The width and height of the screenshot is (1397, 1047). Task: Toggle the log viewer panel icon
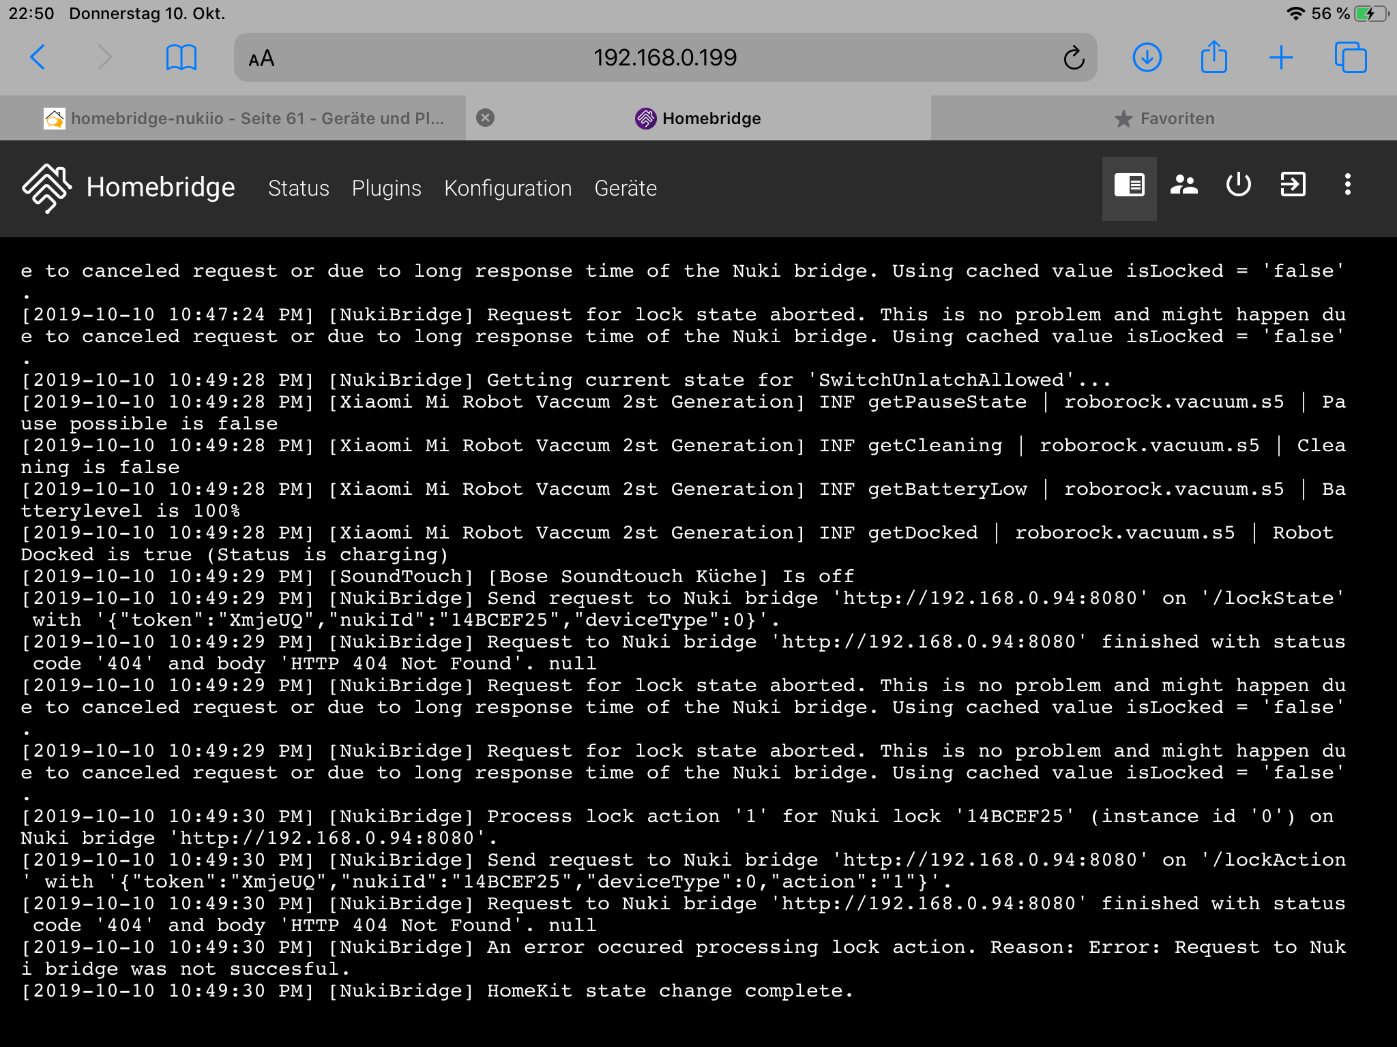[1129, 185]
